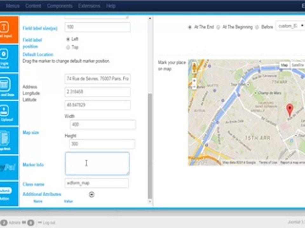Choose Top field label position

pyautogui.click(x=68, y=47)
